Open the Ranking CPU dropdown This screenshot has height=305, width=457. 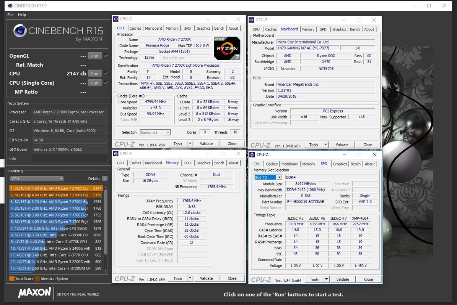coord(36,179)
